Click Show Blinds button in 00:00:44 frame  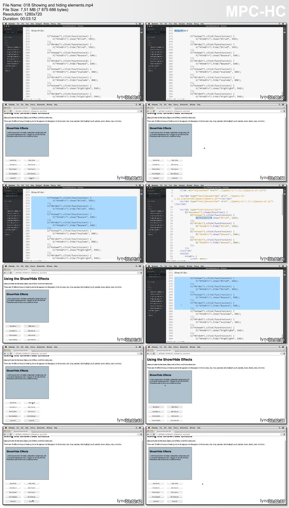tap(13, 160)
